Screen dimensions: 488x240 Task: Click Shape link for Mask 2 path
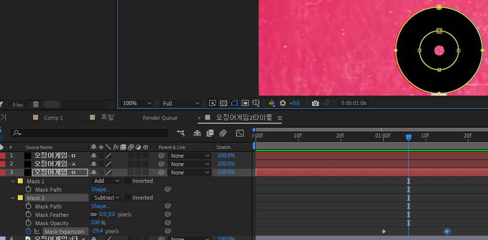pyautogui.click(x=100, y=206)
